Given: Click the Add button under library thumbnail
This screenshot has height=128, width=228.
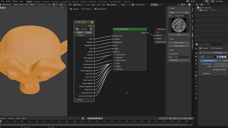Looking at the screenshot, I should click(x=179, y=35).
